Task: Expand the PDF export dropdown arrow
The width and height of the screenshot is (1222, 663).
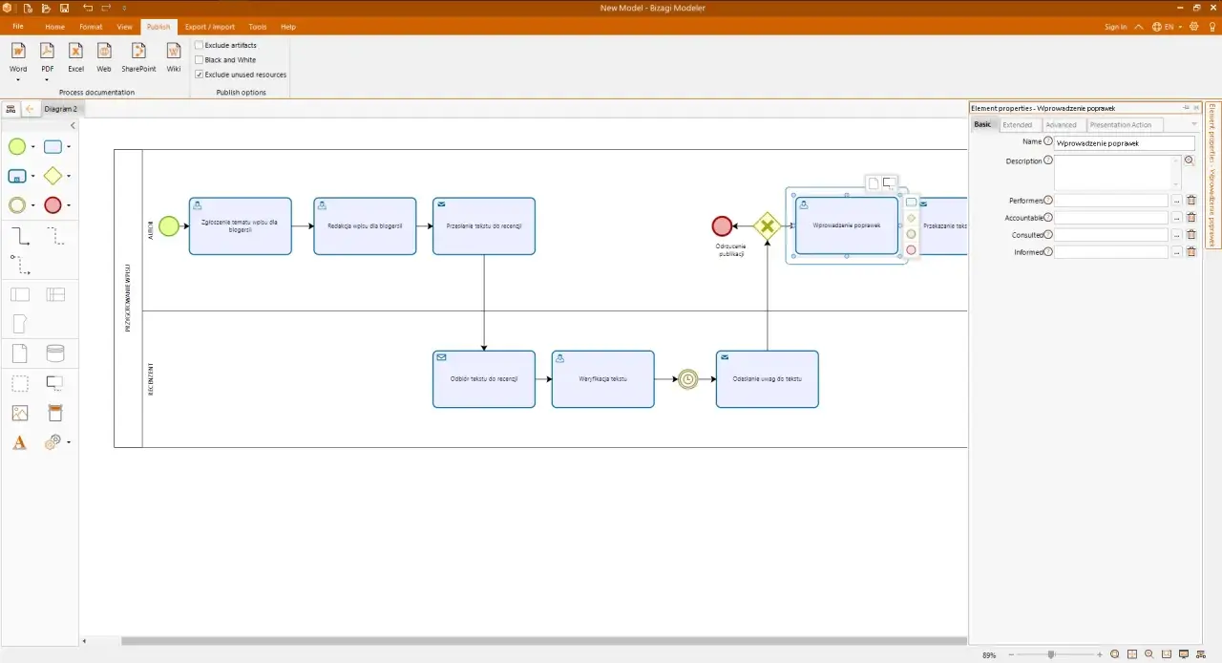Action: [x=47, y=80]
